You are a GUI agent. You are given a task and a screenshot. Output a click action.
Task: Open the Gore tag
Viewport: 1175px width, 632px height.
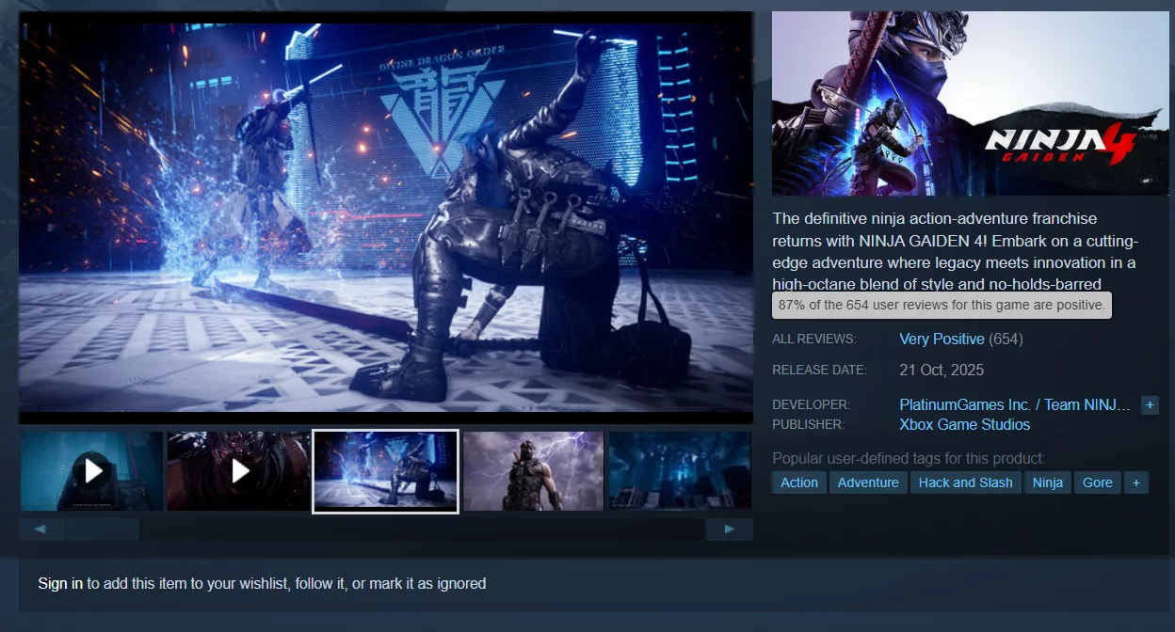coord(1097,482)
